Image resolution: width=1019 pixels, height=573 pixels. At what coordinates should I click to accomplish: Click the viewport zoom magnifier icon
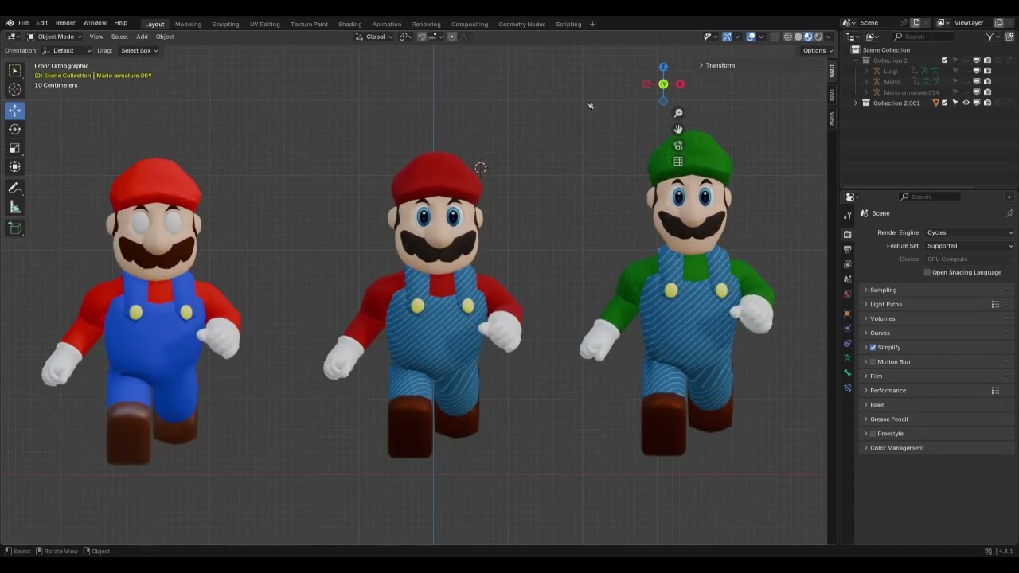click(678, 113)
